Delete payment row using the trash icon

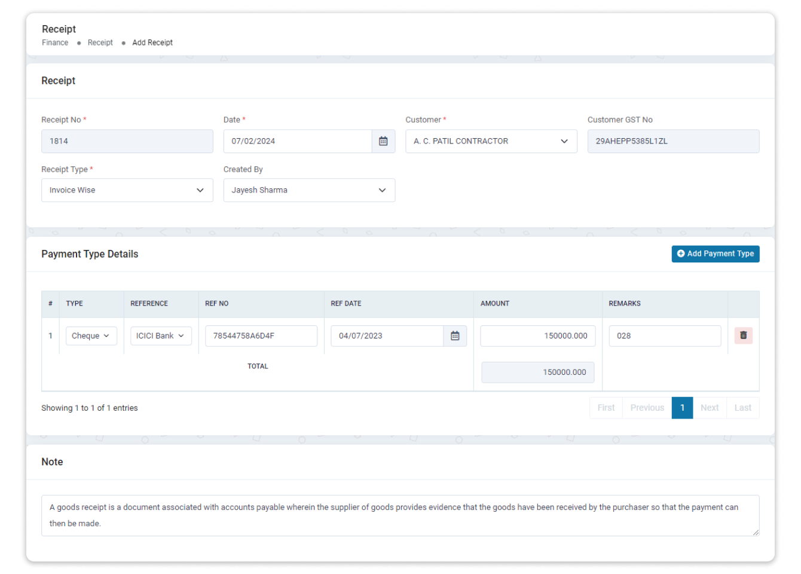(743, 335)
